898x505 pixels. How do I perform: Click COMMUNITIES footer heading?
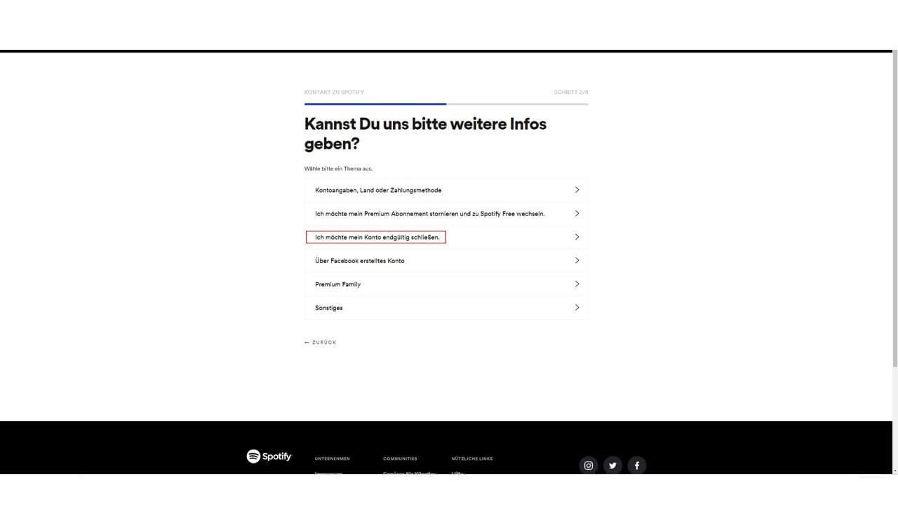[x=400, y=459]
